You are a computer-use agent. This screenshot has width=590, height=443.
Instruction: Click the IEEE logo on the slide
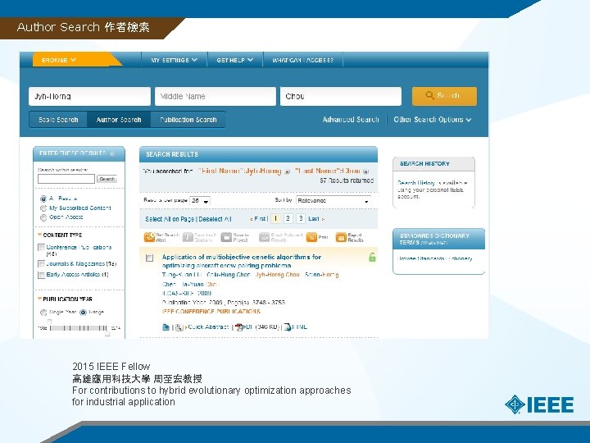[539, 404]
